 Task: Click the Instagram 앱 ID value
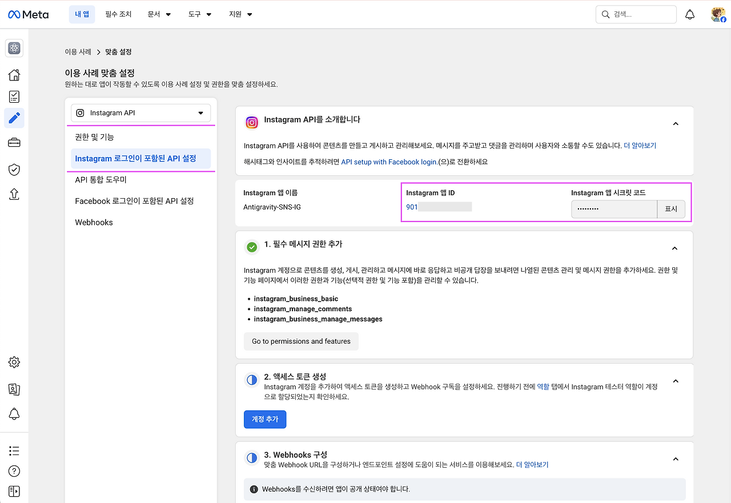click(439, 207)
